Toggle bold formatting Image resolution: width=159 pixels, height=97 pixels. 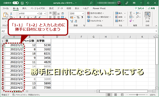(x=20, y=17)
